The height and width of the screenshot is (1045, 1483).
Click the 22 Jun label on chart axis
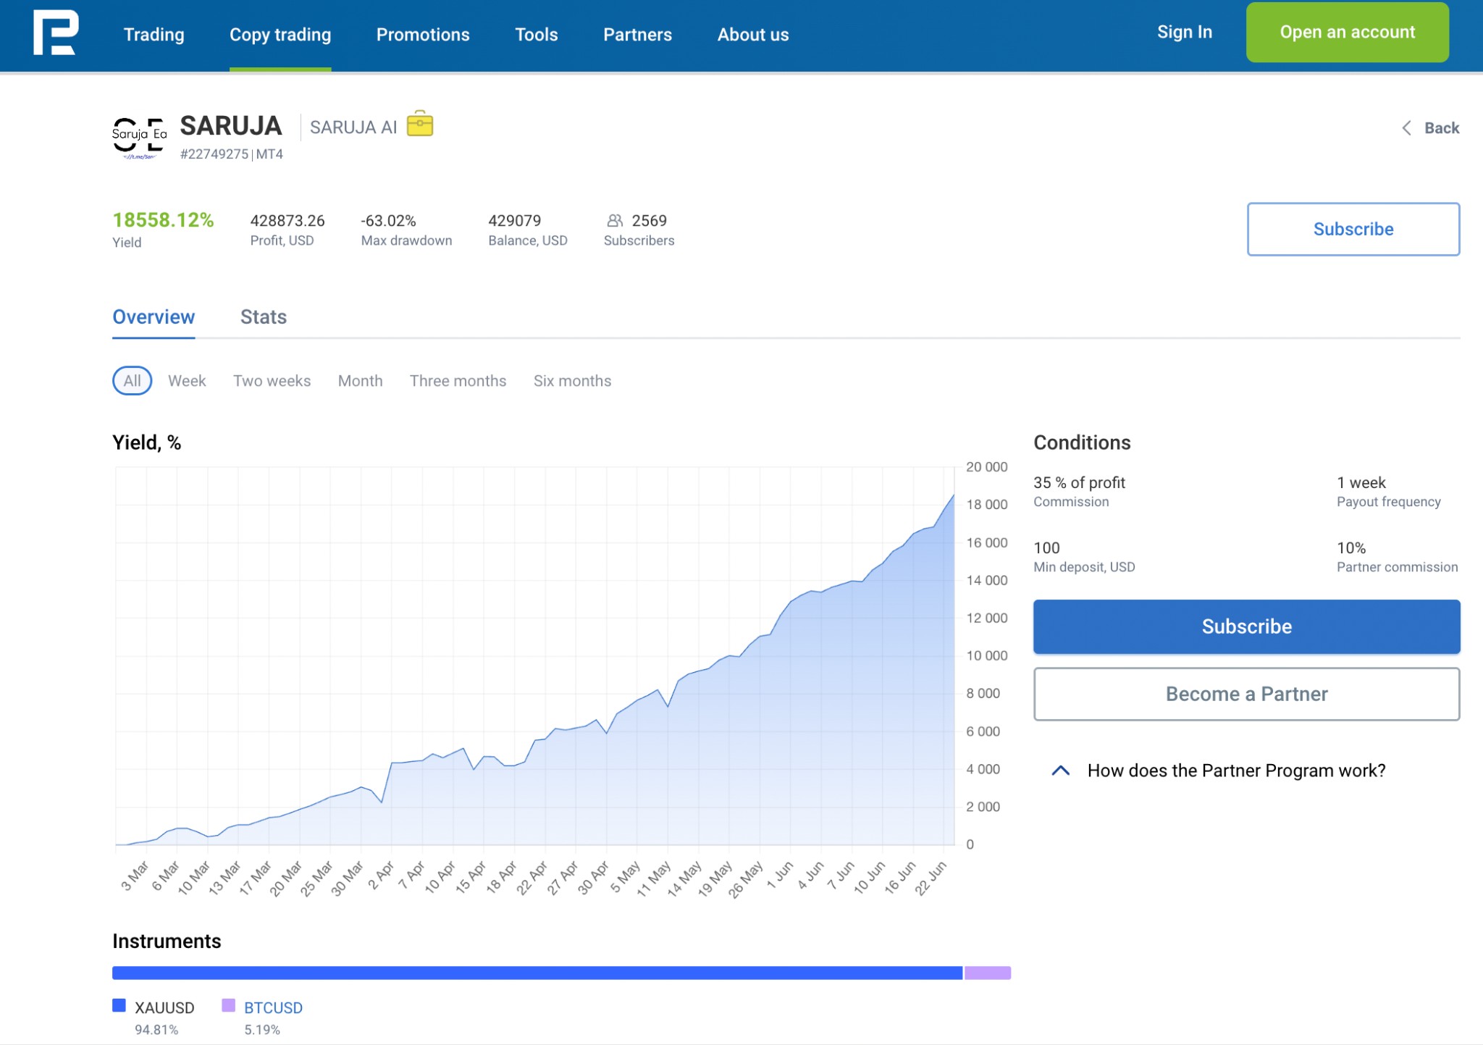coord(930,878)
